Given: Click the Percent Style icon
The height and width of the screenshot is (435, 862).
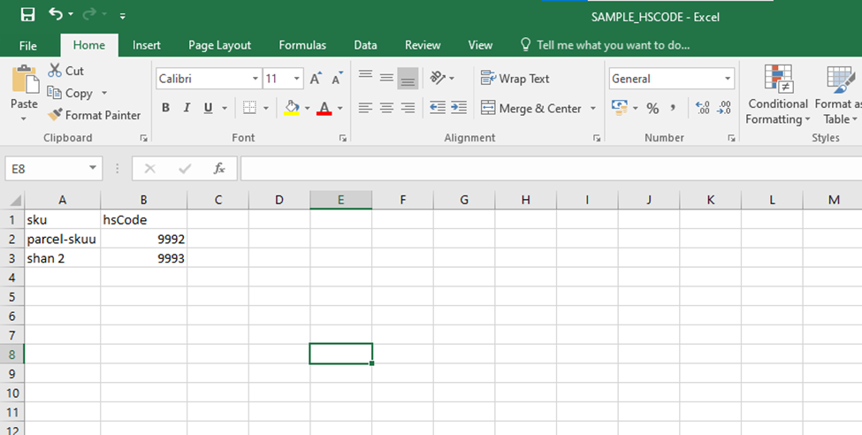Looking at the screenshot, I should click(x=652, y=108).
